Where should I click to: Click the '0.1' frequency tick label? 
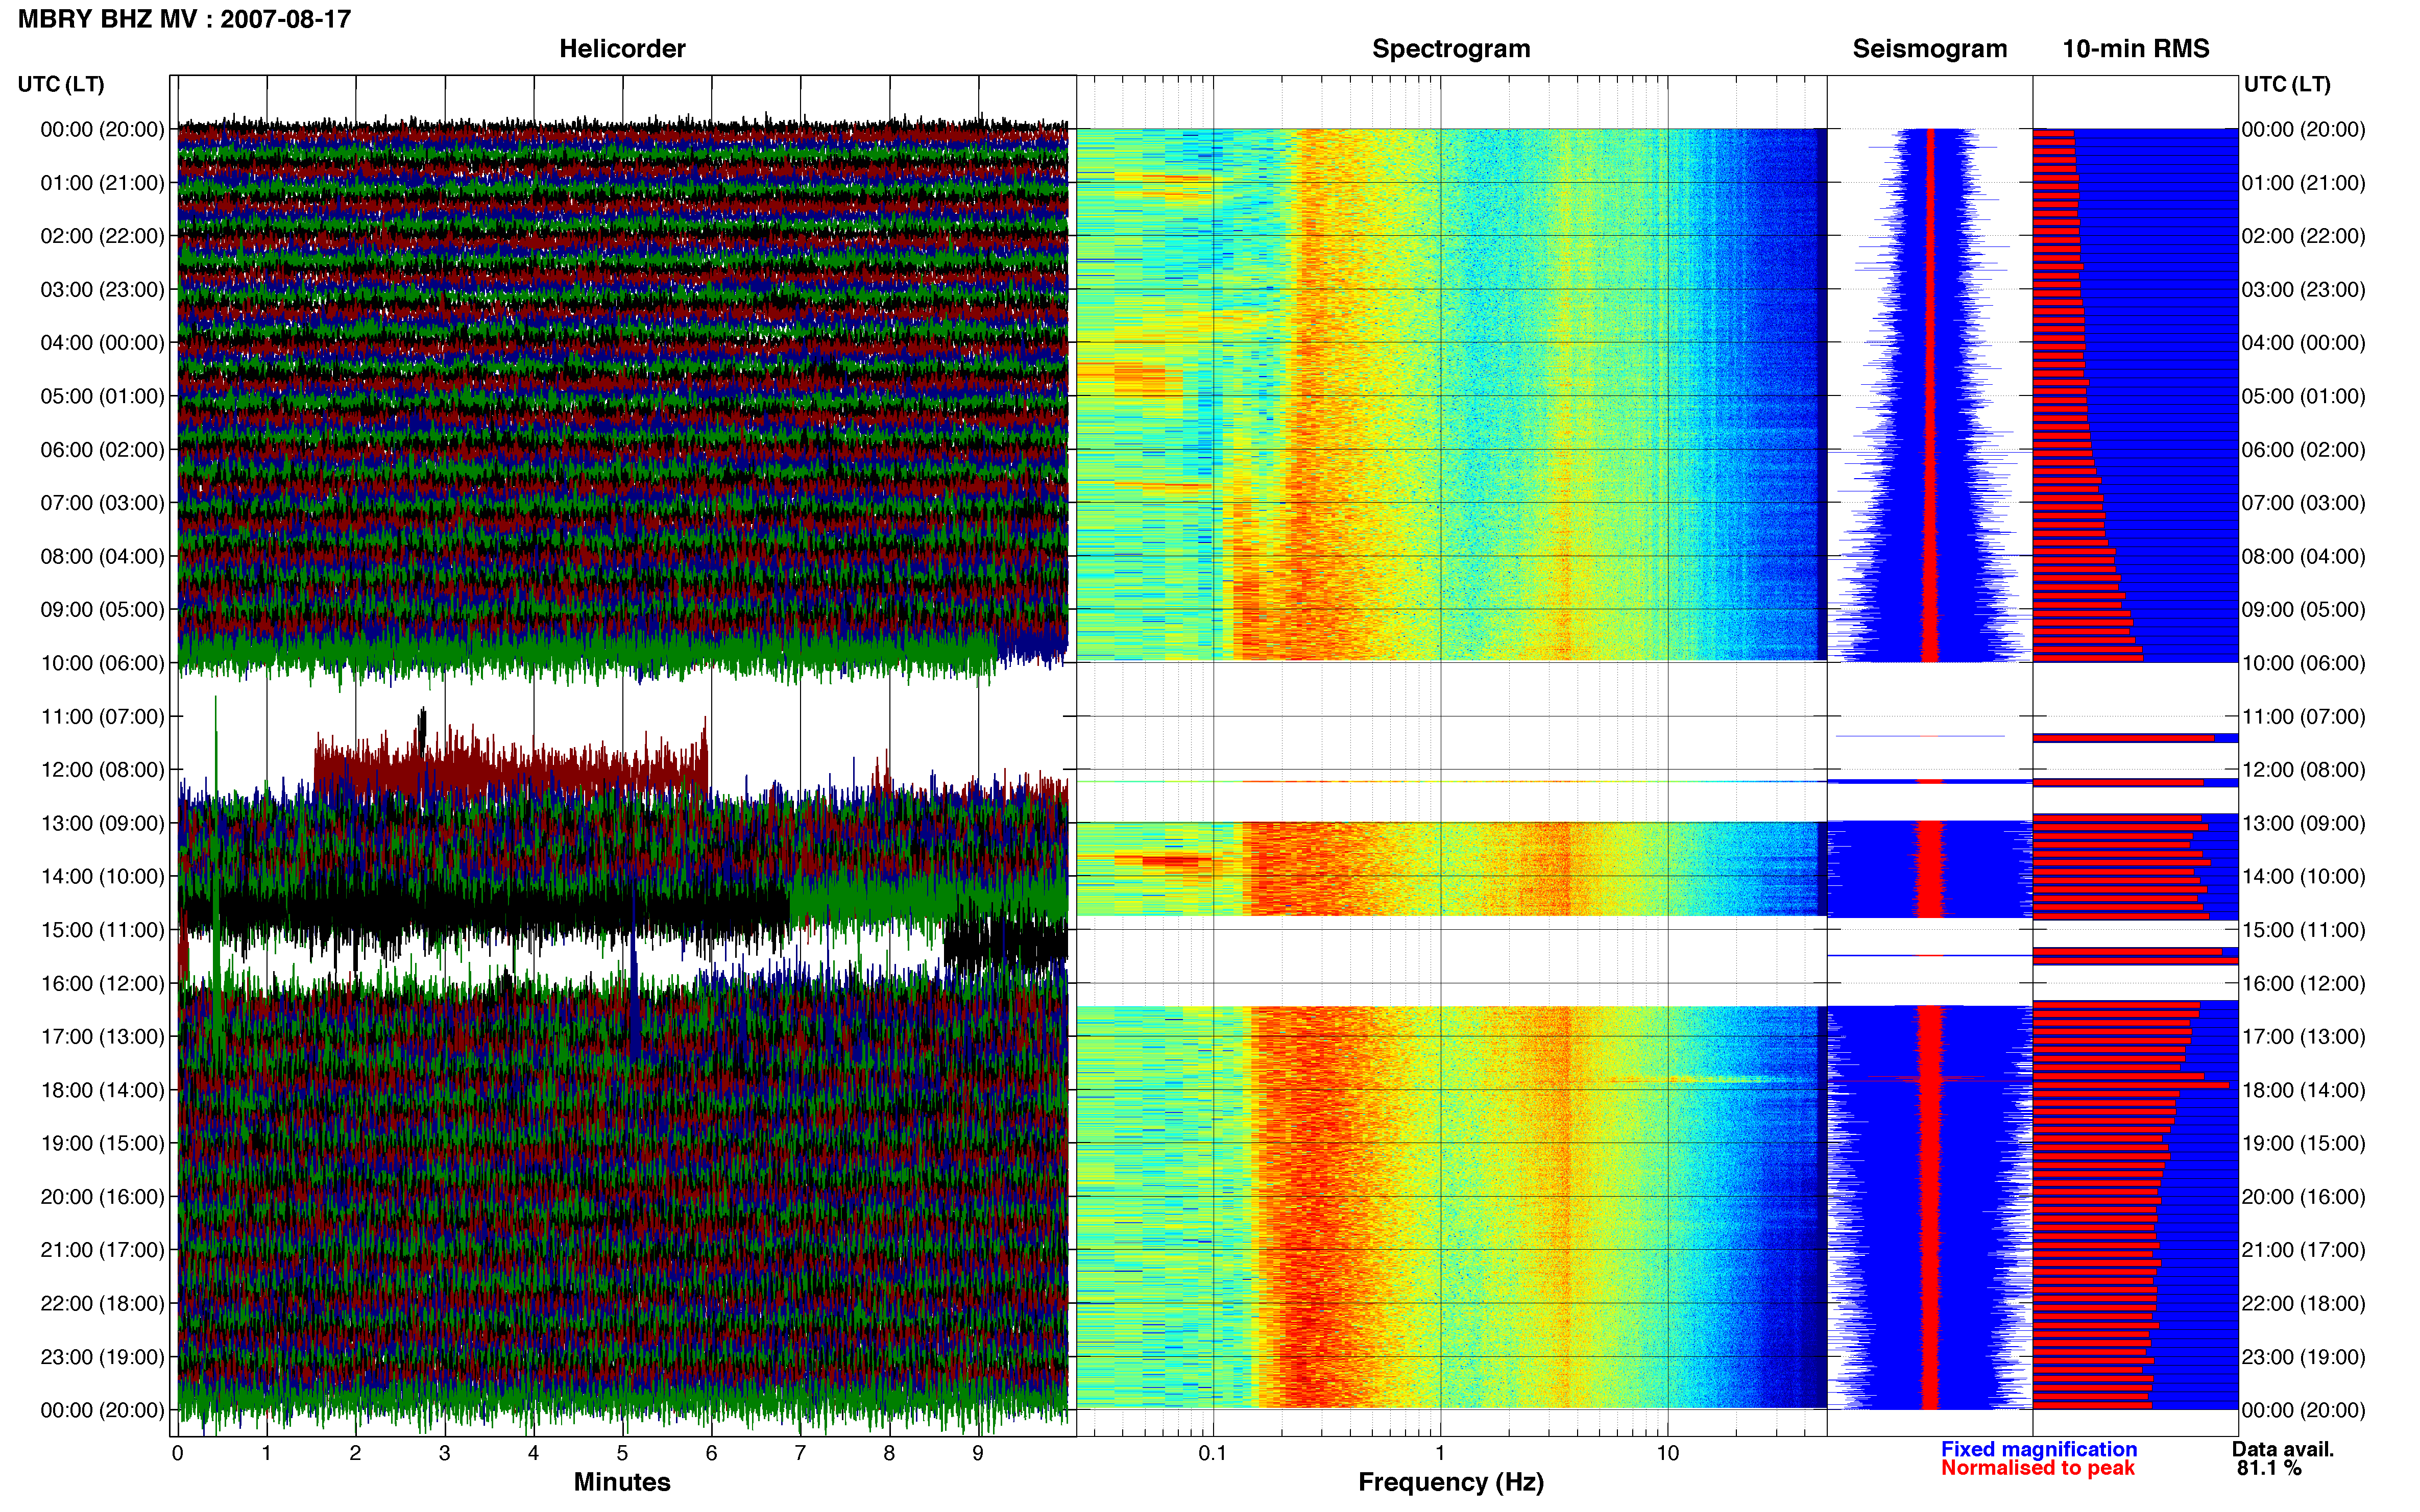[1213, 1453]
